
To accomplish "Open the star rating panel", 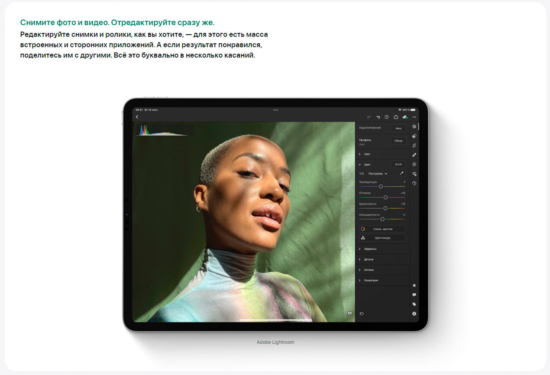I will [x=414, y=285].
